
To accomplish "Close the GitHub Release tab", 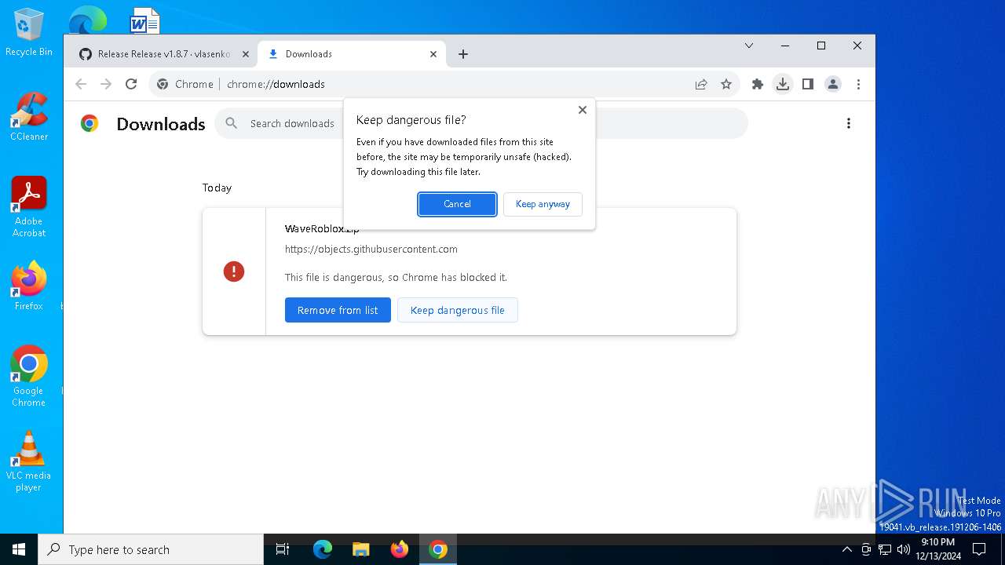I will click(x=246, y=54).
